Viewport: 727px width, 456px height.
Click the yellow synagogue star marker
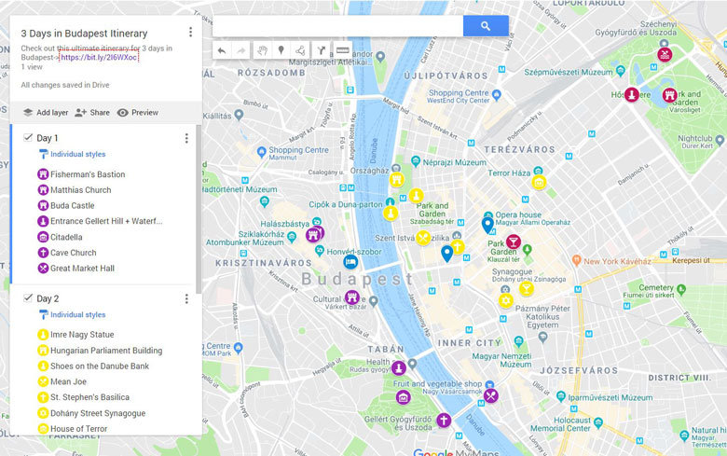pos(506,300)
